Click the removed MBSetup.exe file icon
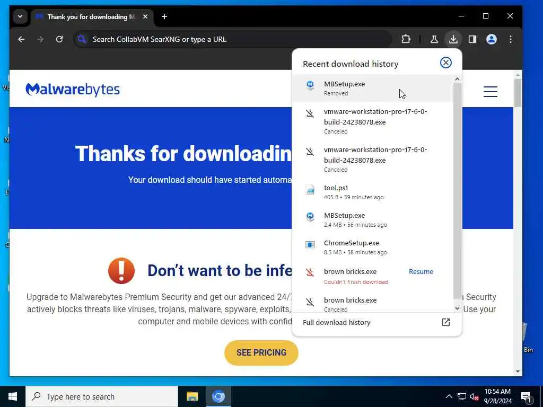The image size is (543, 407). tap(310, 85)
